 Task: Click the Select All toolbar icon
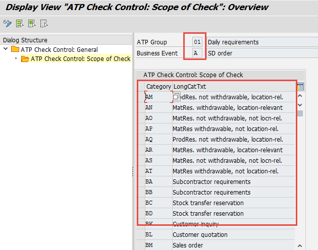click(x=20, y=24)
